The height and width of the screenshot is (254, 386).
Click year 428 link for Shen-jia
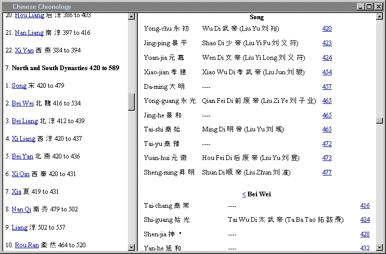365,234
